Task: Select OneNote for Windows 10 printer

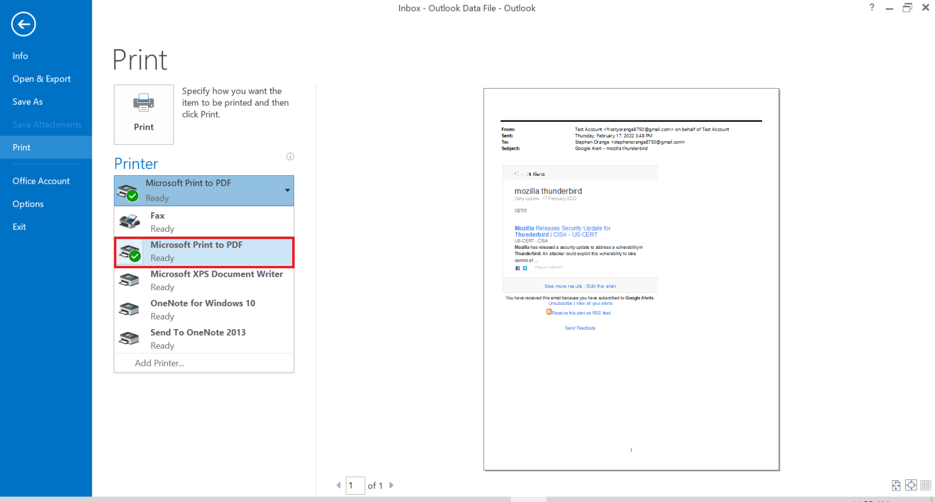Action: [204, 310]
